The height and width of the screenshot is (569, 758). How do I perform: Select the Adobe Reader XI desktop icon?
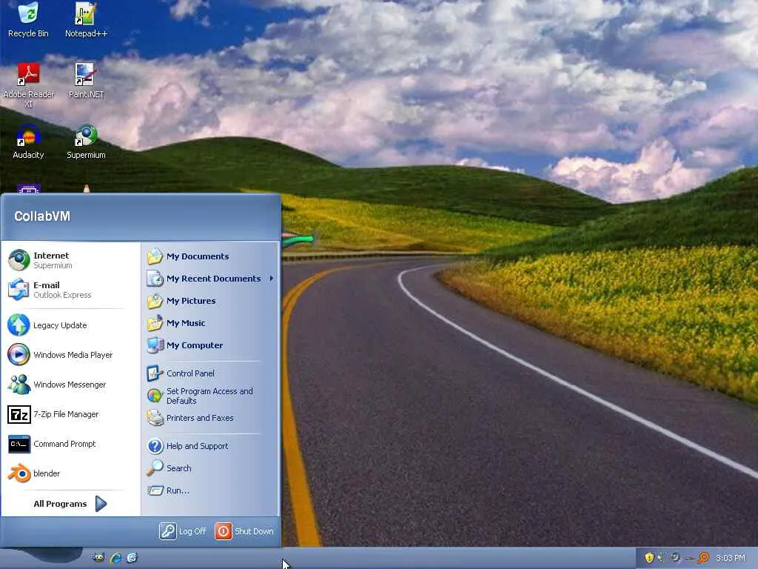pyautogui.click(x=29, y=84)
